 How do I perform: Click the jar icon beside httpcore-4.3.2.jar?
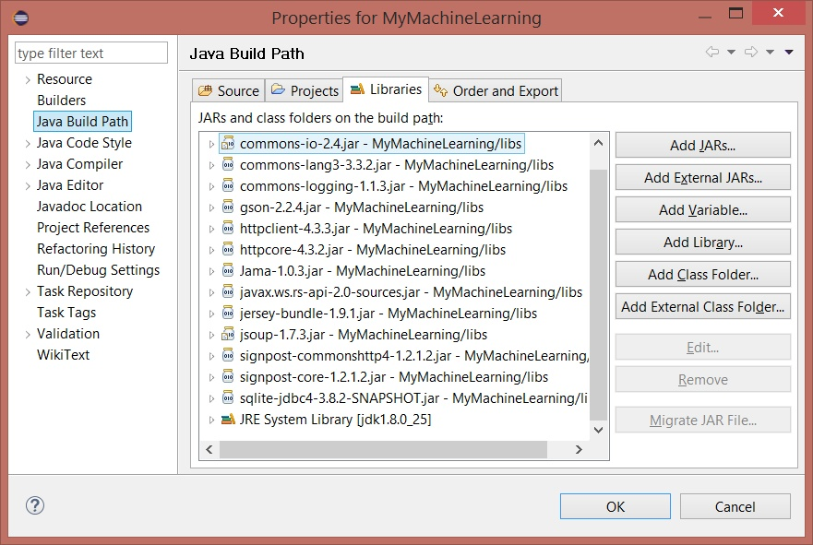pyautogui.click(x=228, y=250)
